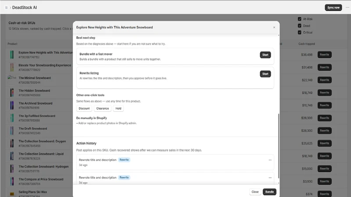Click The 3p Fulfilled Snowboard image
The width and height of the screenshot is (351, 197).
click(12, 118)
